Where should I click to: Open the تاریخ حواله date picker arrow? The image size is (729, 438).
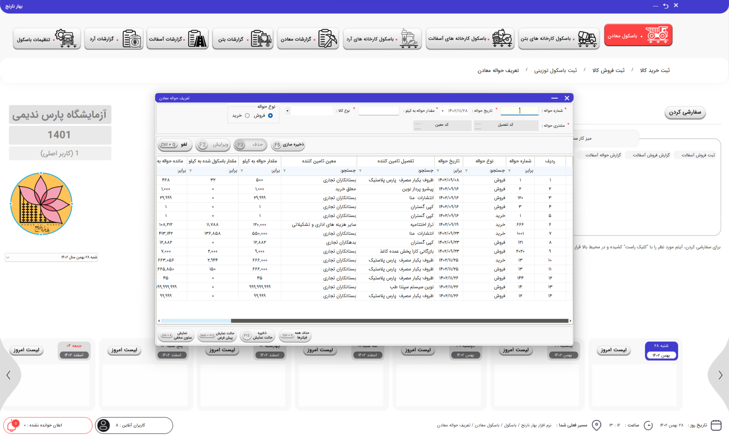(442, 111)
